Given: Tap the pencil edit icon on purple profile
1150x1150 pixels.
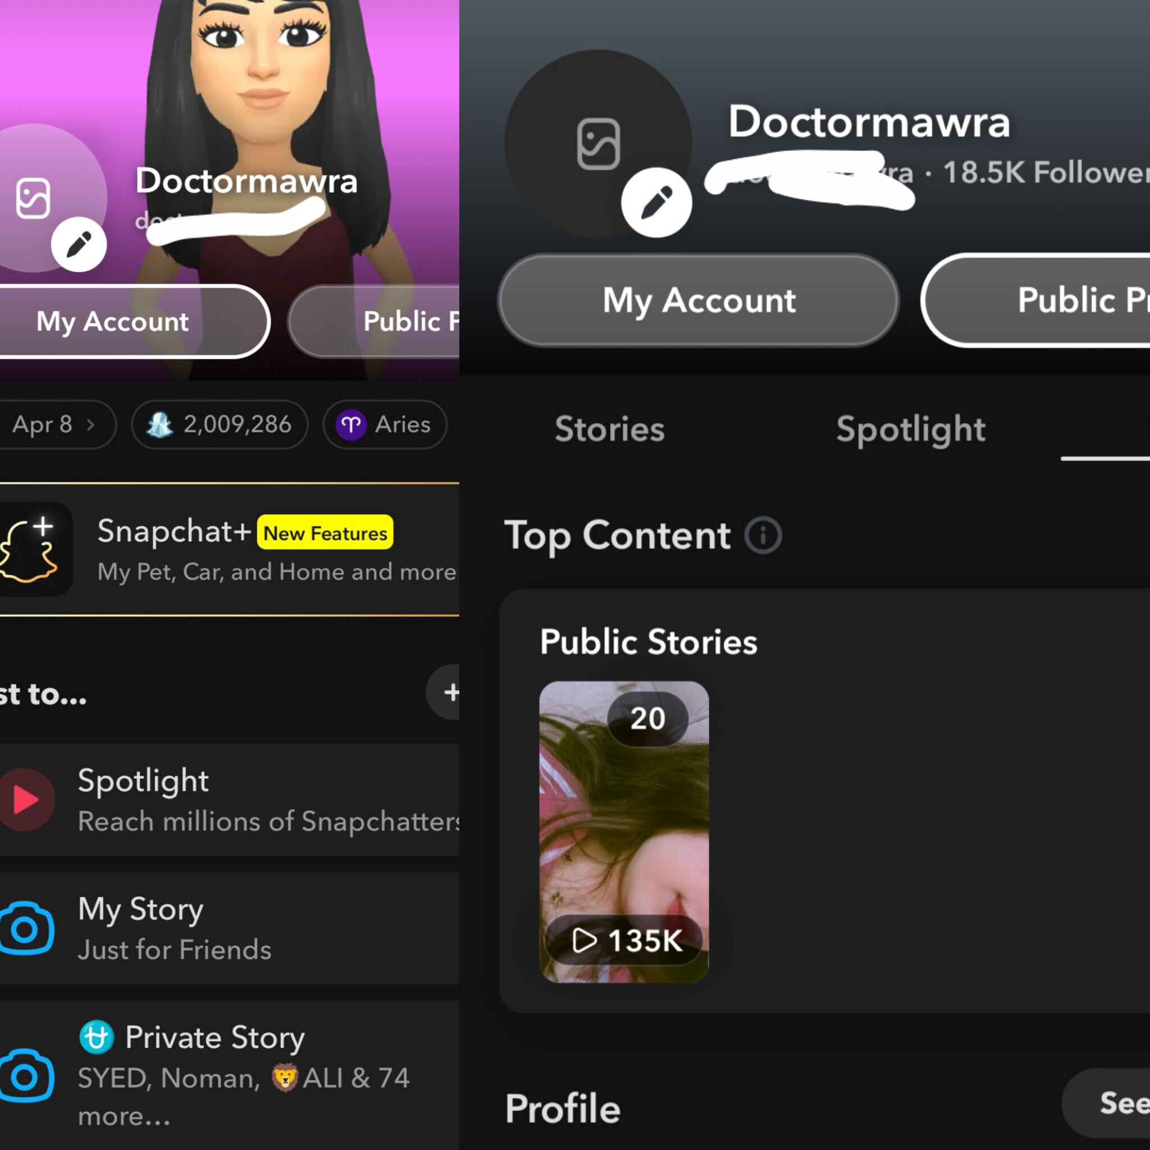Looking at the screenshot, I should tap(79, 245).
